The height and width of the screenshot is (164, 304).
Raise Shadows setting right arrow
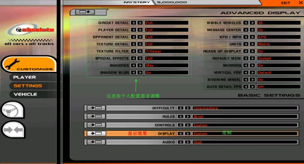[x=140, y=65]
